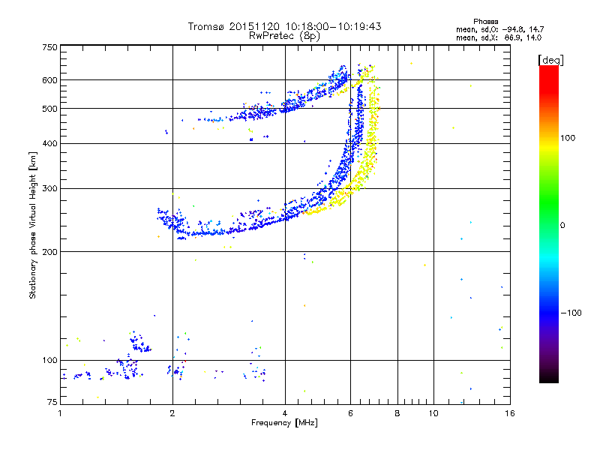The image size is (600, 450).
Task: Click the "Stationary phase Virtual Height [km]" axis label
Action: click(33, 226)
